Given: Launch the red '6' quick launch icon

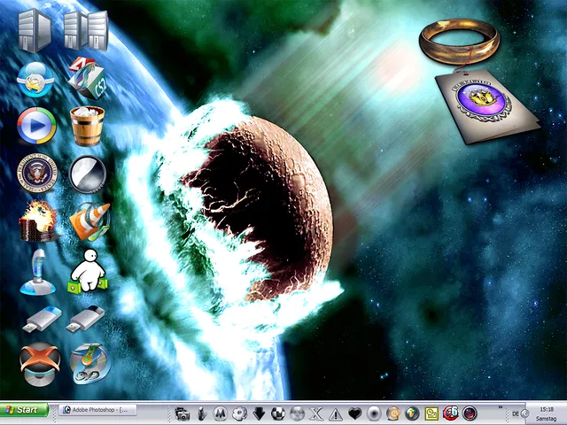Looking at the screenshot, I should [451, 413].
